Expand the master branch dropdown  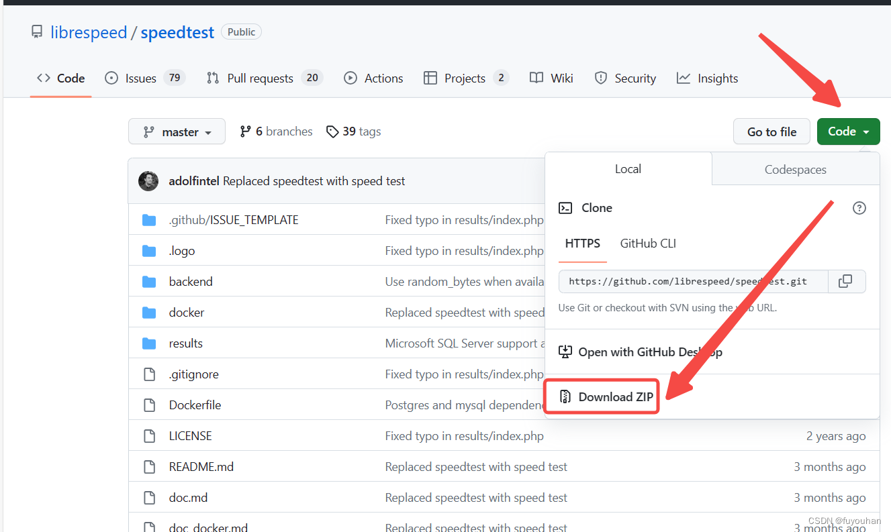(177, 132)
